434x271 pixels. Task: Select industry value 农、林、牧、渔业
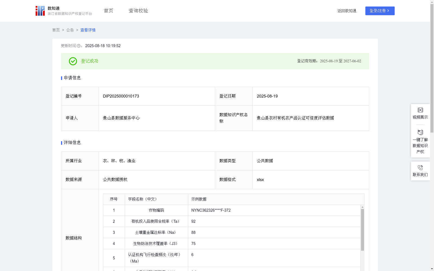click(x=119, y=161)
